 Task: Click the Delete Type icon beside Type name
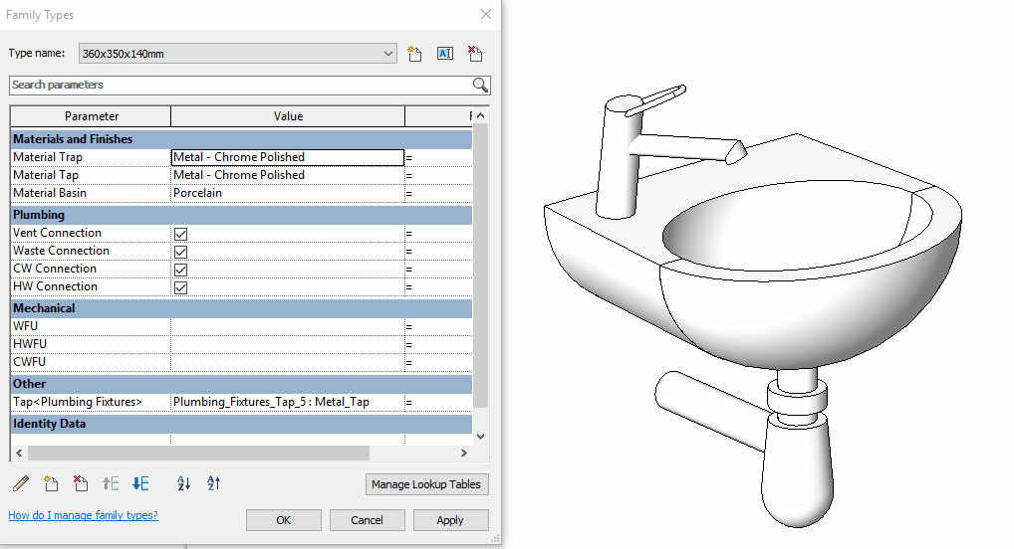point(475,54)
